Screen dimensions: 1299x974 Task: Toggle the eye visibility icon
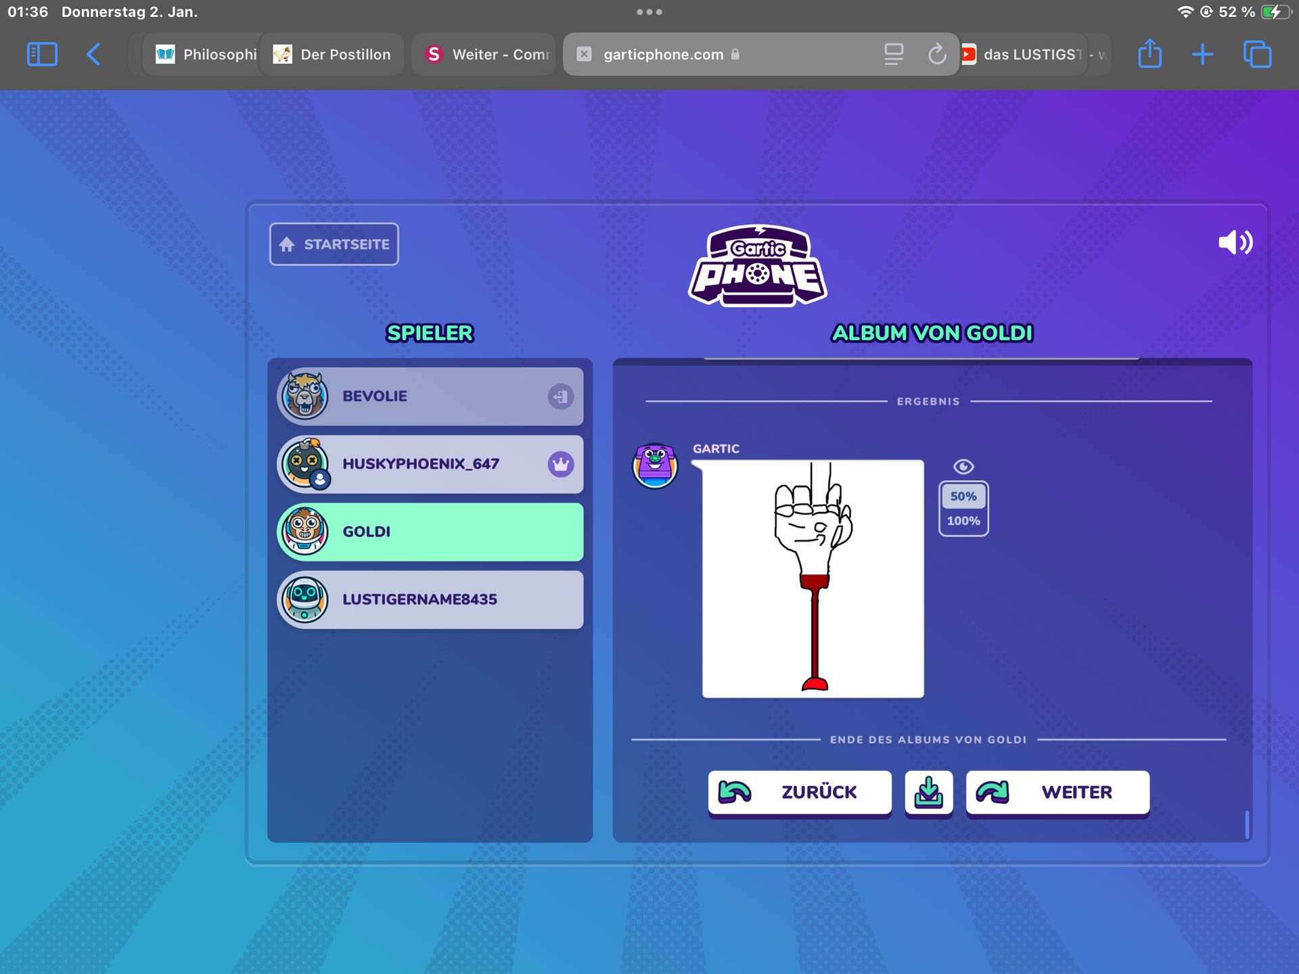click(x=963, y=467)
